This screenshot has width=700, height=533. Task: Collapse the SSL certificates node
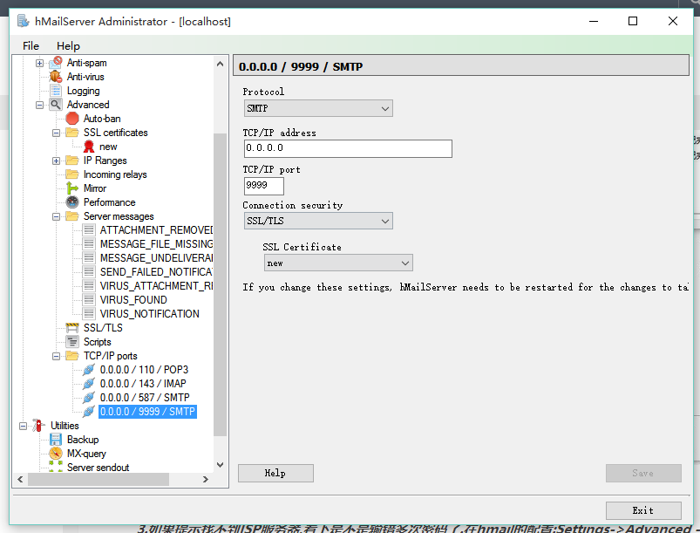point(56,133)
